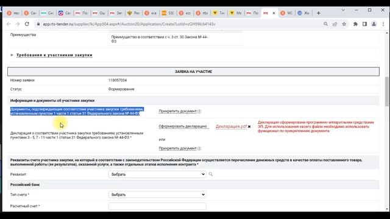Open the Реквизит dropdown
The height and width of the screenshot is (219, 390).
point(157,175)
